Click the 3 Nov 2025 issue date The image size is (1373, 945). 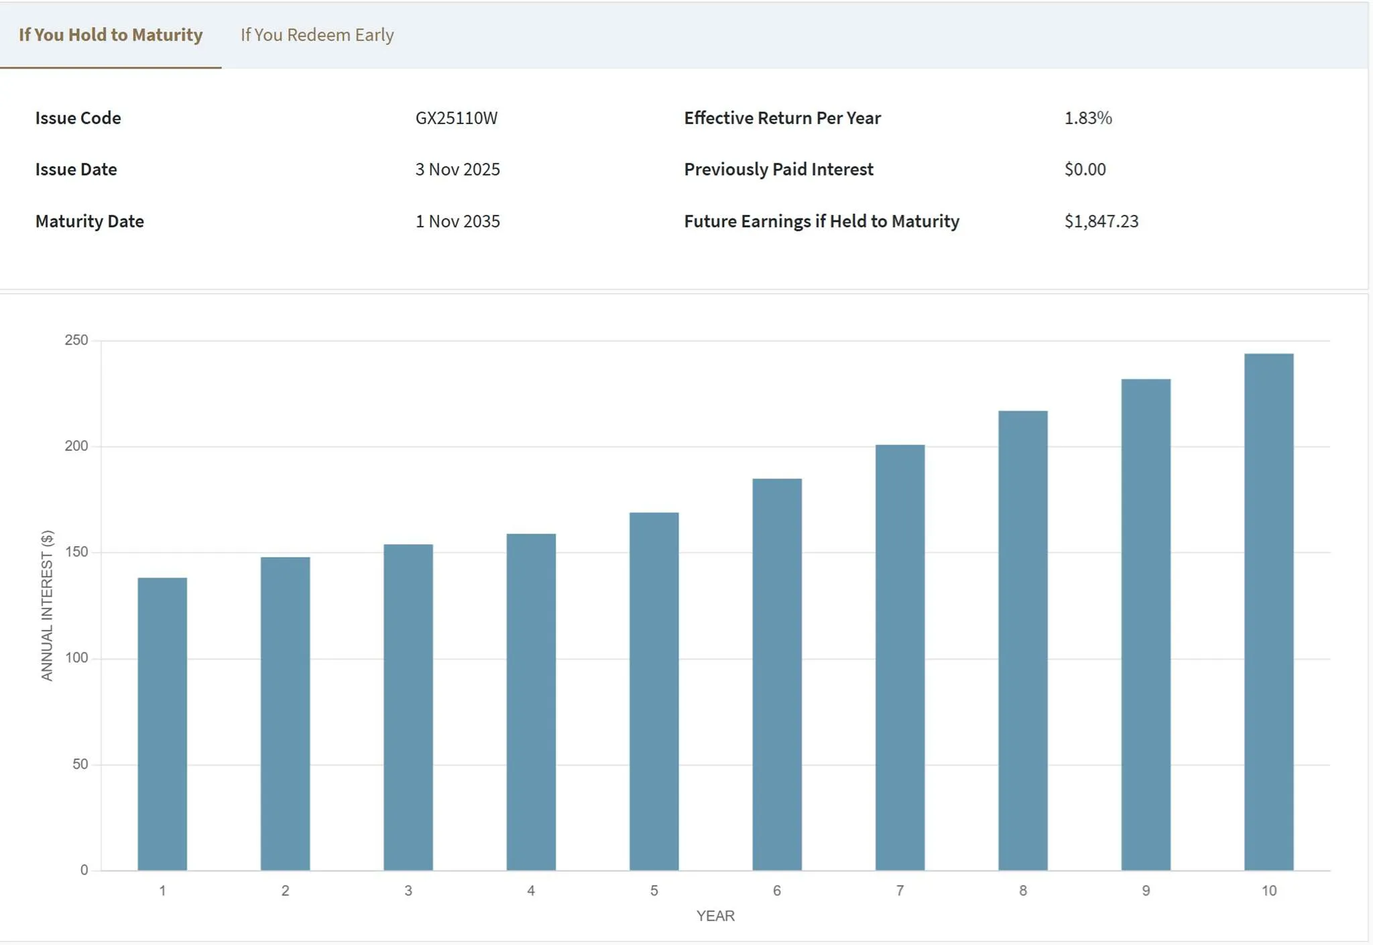pos(457,170)
